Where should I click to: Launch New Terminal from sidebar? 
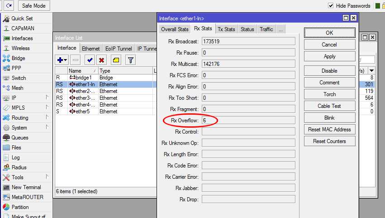[22, 187]
